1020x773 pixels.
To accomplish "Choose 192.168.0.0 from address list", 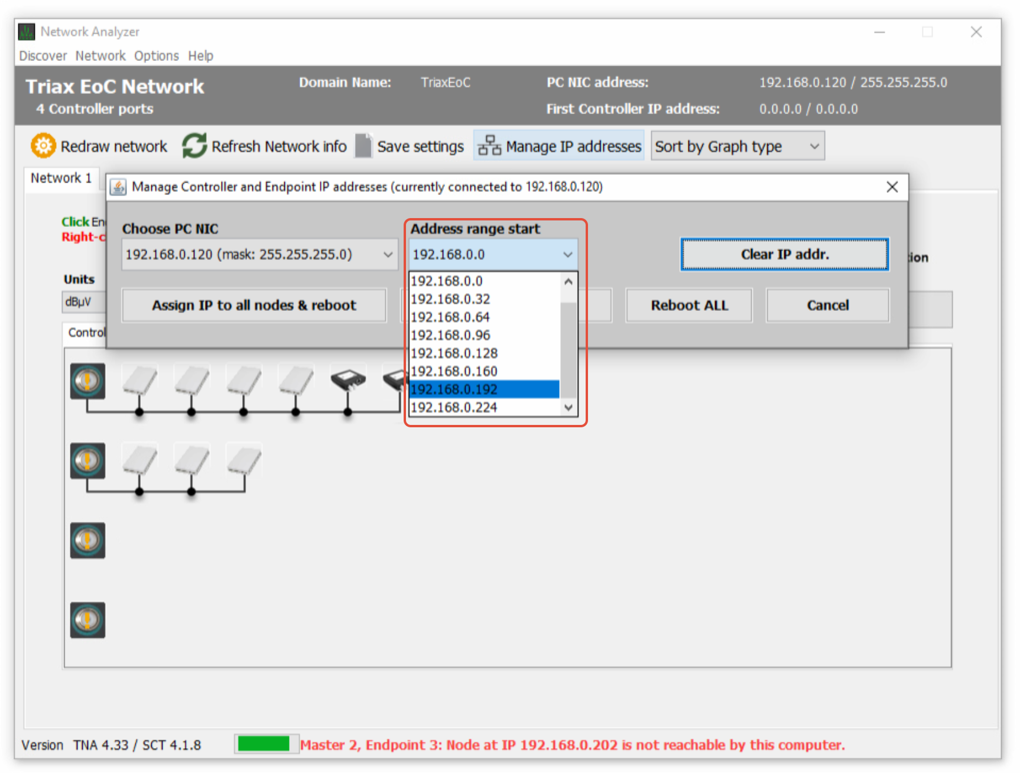I will click(x=484, y=281).
